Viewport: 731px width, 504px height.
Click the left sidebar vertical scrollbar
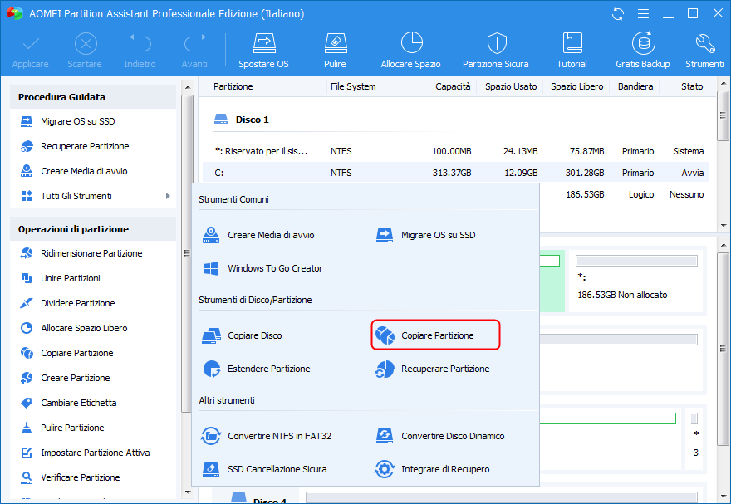187,249
